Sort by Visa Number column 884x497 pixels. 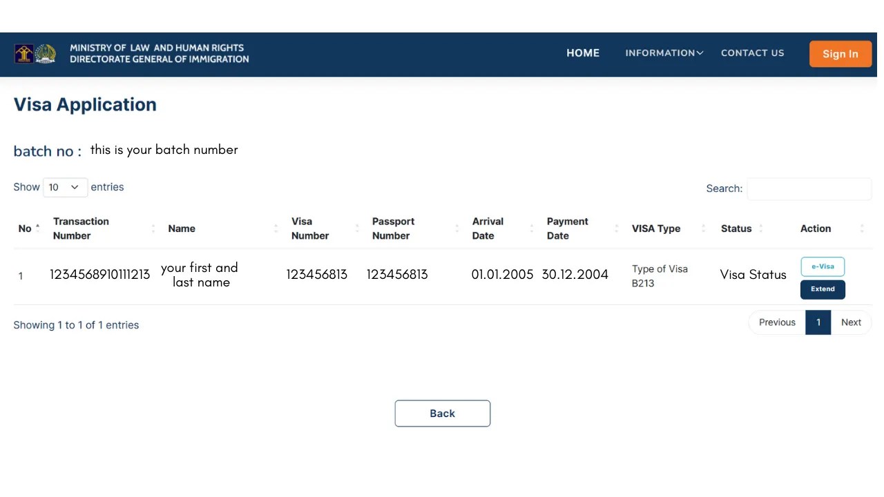(x=325, y=228)
